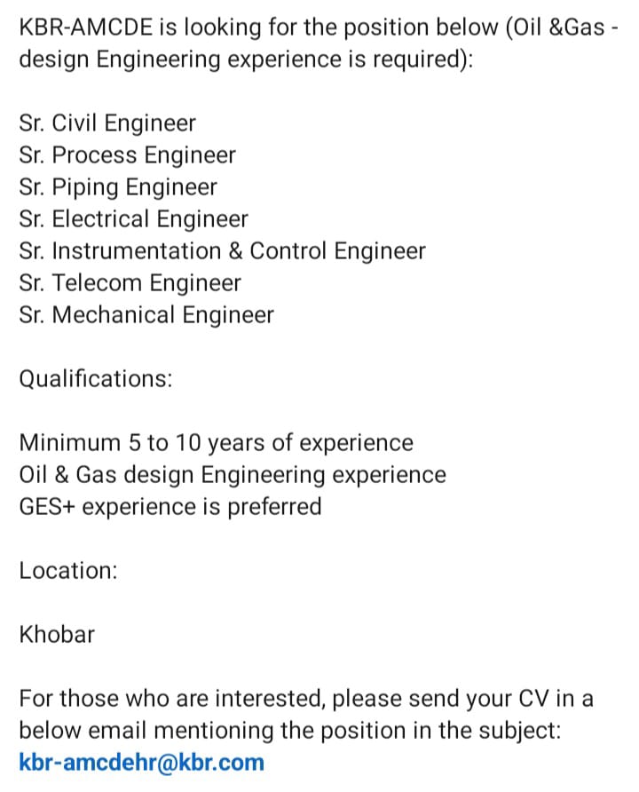Open the kbr-amcdehr@kbr.com email link

coord(141,762)
